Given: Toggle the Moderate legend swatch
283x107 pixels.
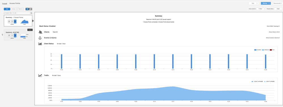Looking at the screenshot, I should (x=263, y=50).
